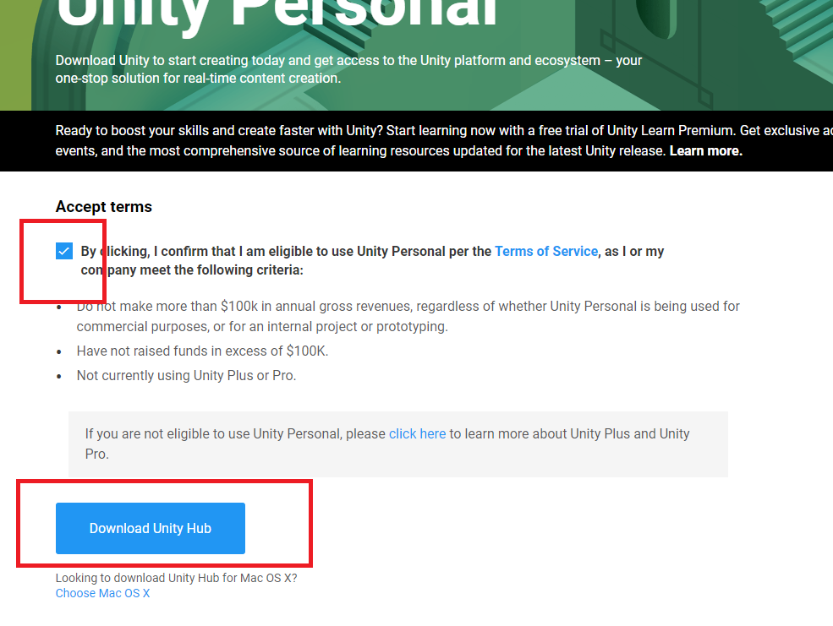833x626 pixels.
Task: Click the Download Unity Hub button
Action: (151, 529)
